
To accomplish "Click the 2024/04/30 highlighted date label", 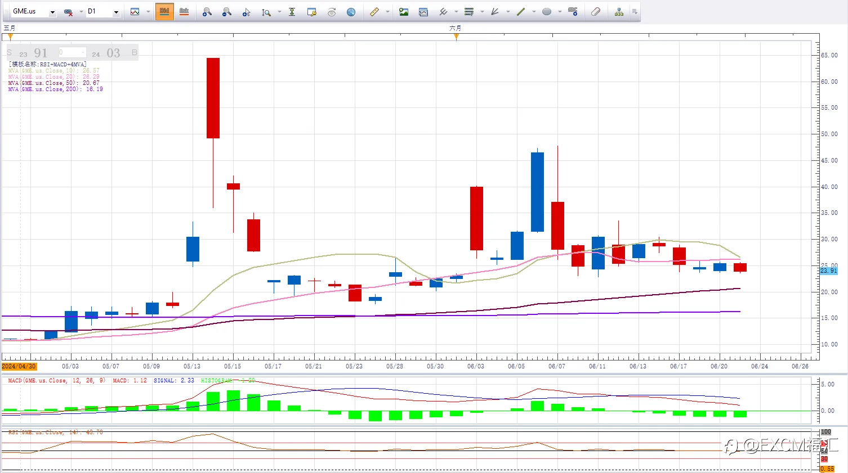I will (19, 367).
